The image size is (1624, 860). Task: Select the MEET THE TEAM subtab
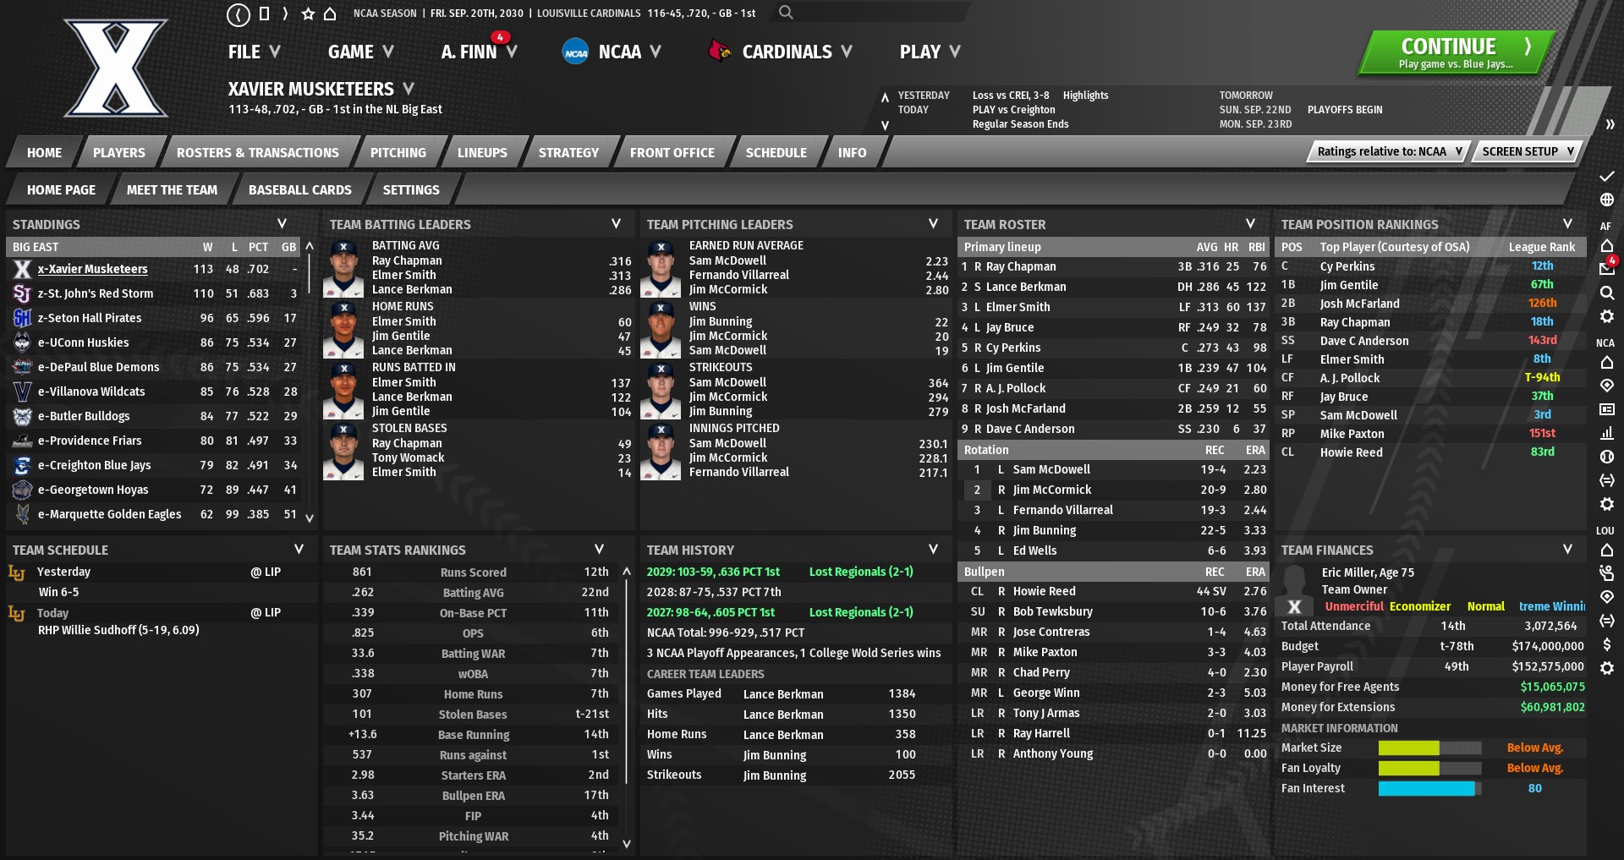[x=173, y=189]
